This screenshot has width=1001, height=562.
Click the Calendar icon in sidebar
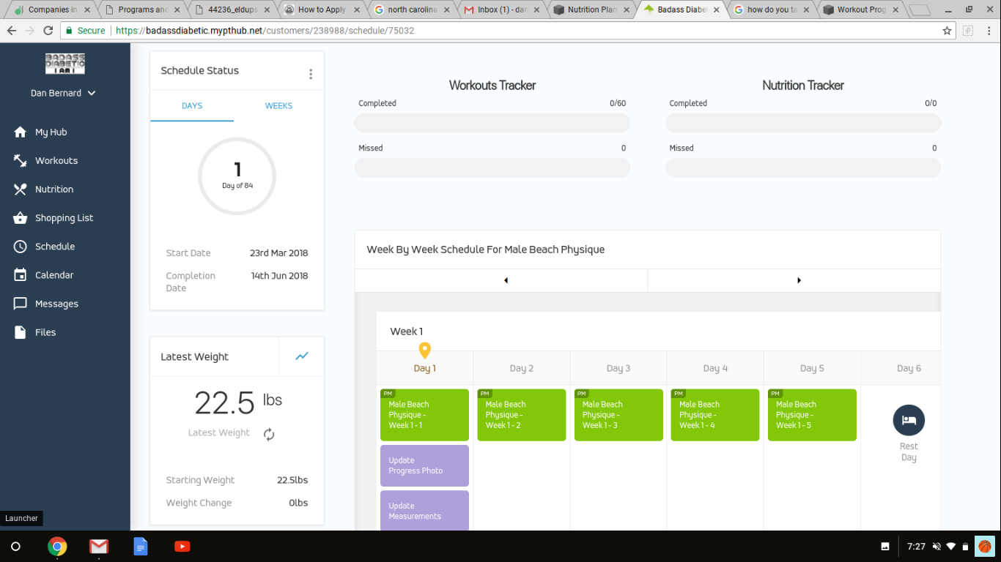(x=21, y=275)
